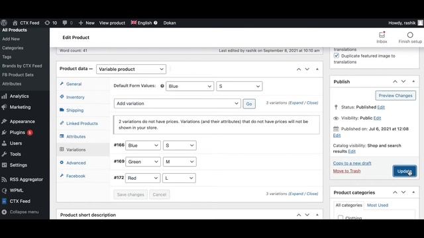Open the Add variation dropdown
Image resolution: width=424 pixels, height=238 pixels.
[178, 103]
